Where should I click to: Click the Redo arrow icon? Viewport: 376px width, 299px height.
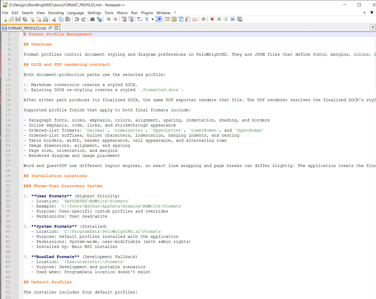click(83, 19)
